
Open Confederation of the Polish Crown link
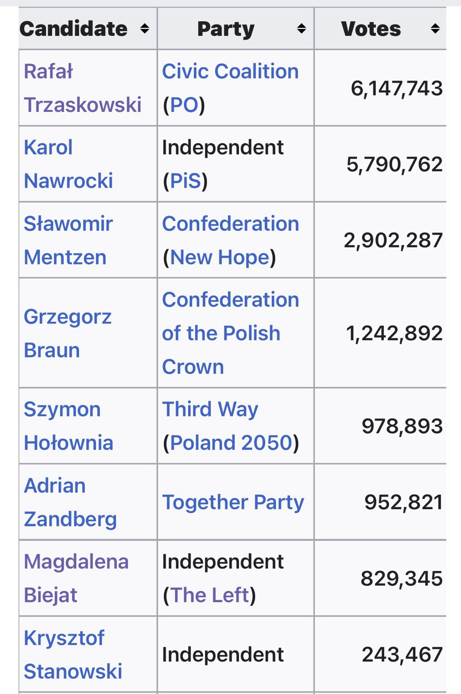(x=230, y=333)
